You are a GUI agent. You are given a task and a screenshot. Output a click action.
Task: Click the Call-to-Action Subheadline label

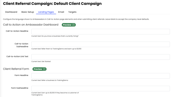click(x=21, y=45)
